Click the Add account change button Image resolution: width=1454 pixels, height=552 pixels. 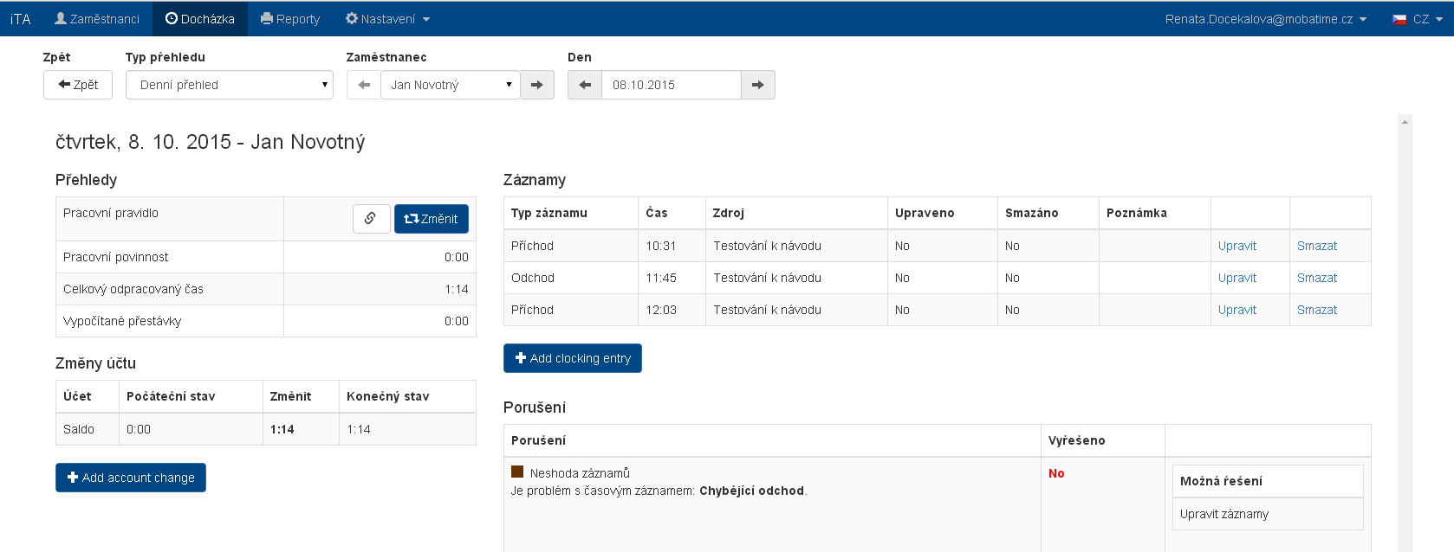[131, 478]
